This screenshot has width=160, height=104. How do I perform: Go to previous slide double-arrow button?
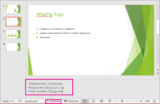tap(158, 70)
